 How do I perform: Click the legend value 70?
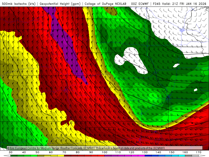tap(64, 152)
